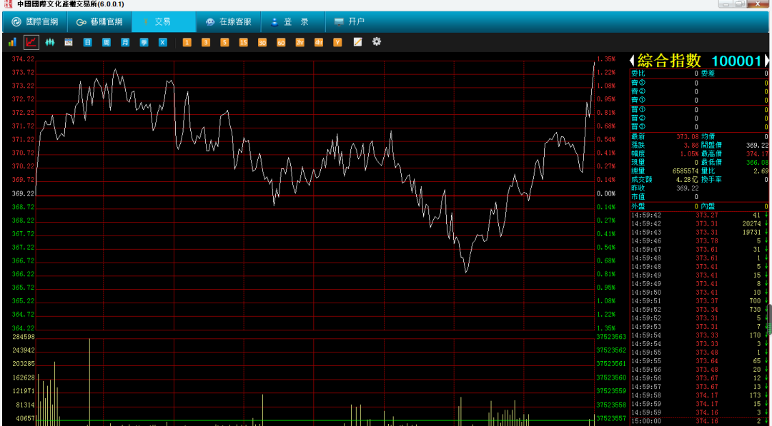Viewport: 772px width, 426px height.
Task: Select 3-minute interval icon
Action: click(x=206, y=42)
